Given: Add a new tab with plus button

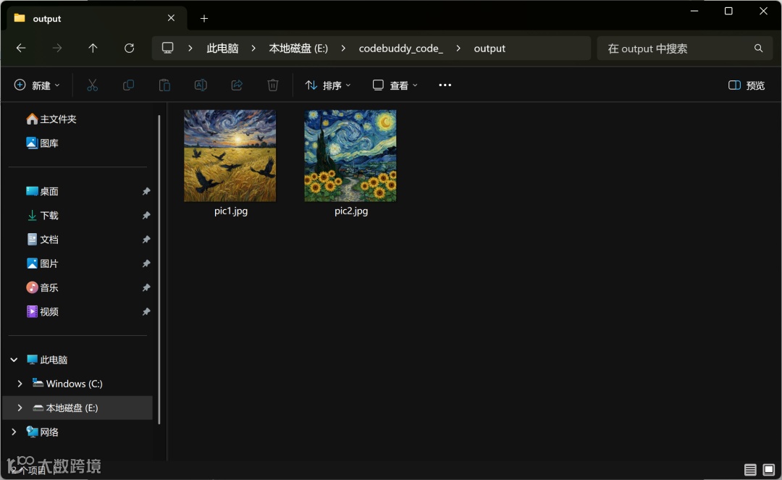Looking at the screenshot, I should click(x=204, y=18).
